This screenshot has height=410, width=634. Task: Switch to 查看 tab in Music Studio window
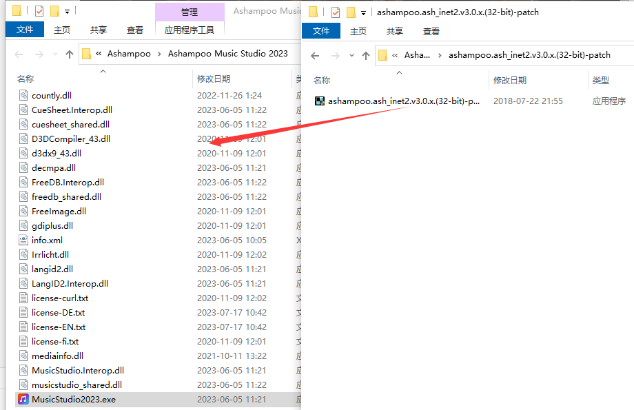pyautogui.click(x=134, y=30)
